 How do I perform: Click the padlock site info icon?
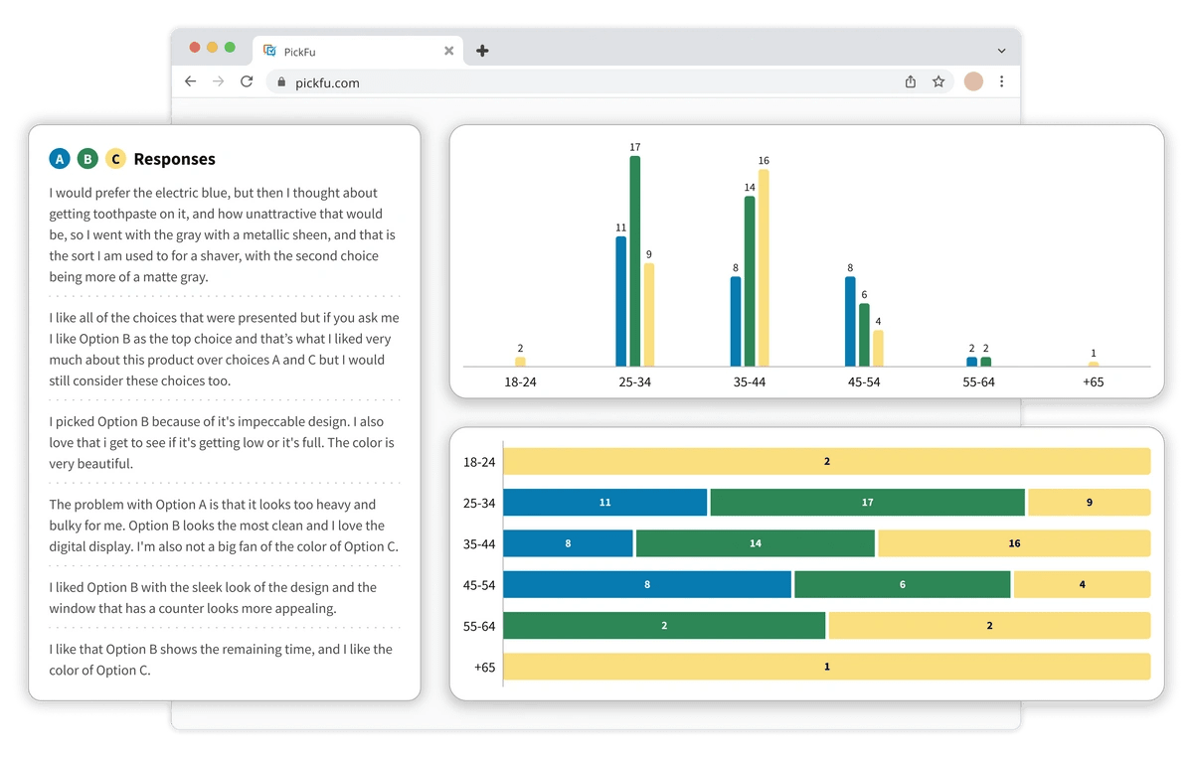click(x=281, y=82)
